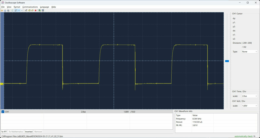Open the Language menu

pos(44,7)
